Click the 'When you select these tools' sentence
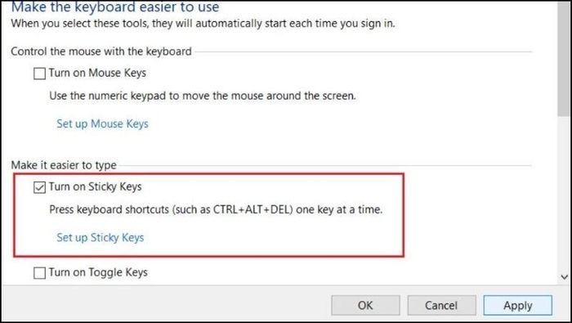The height and width of the screenshot is (323, 572). (x=203, y=24)
